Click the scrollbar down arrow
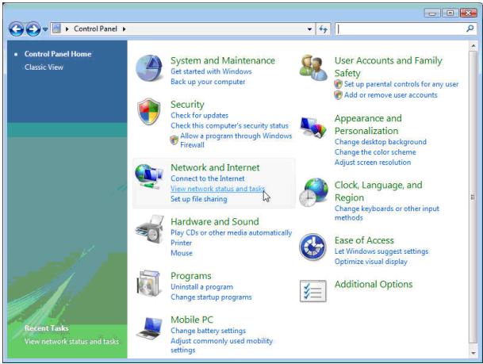Viewport: 483px width, 364px height. tap(473, 353)
